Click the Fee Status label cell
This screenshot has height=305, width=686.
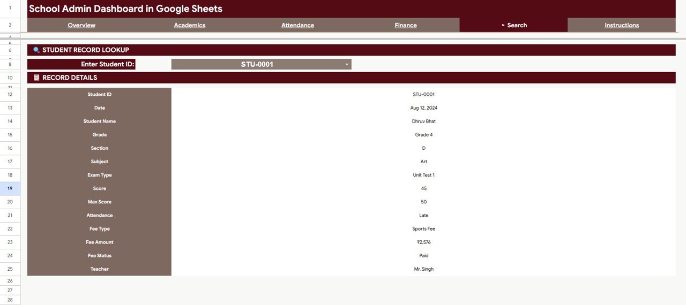(99, 255)
